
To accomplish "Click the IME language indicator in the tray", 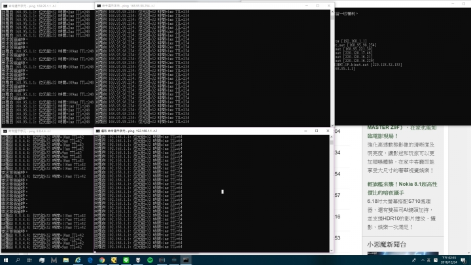I will click(428, 260).
